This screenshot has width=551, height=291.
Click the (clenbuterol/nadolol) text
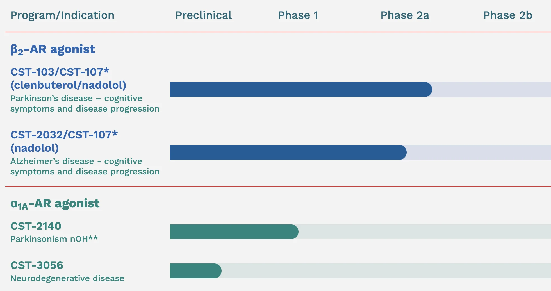68,85
